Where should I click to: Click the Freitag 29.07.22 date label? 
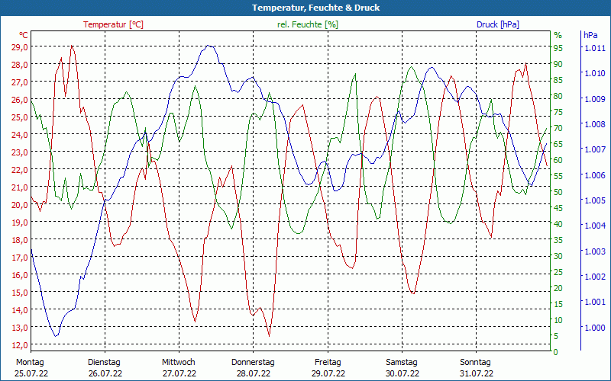[x=328, y=368]
